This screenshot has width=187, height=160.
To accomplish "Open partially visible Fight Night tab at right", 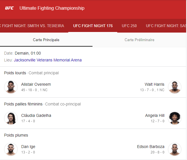I will pos(166,26).
